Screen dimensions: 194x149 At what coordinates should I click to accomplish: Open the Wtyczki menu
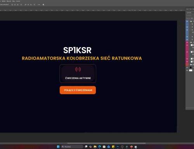click(x=9, y=1)
